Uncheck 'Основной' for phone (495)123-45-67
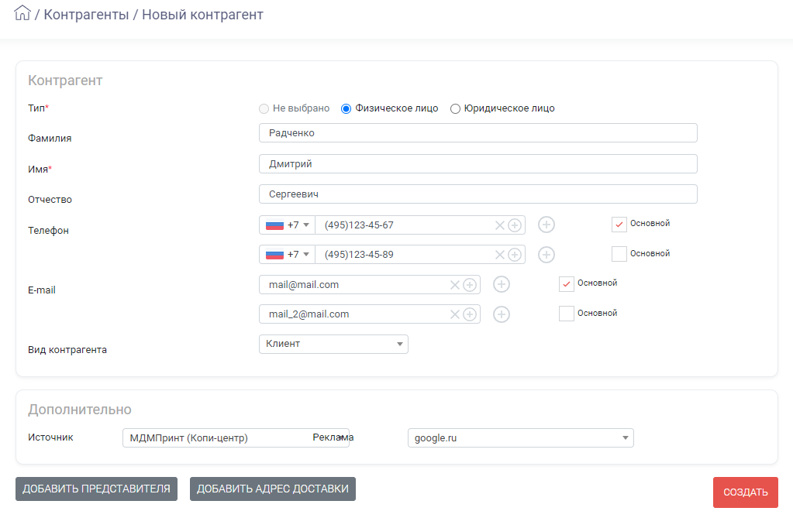793x518 pixels. [x=619, y=225]
